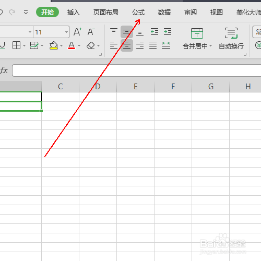Select column G header
261x261 pixels.
(x=210, y=87)
